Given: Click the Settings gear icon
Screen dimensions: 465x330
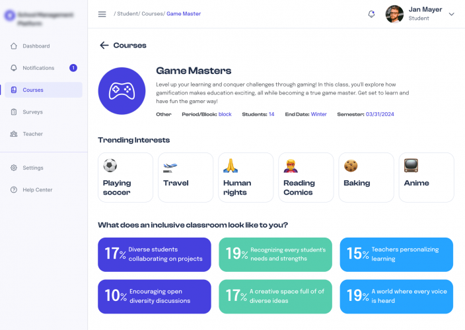Looking at the screenshot, I should click(x=14, y=168).
